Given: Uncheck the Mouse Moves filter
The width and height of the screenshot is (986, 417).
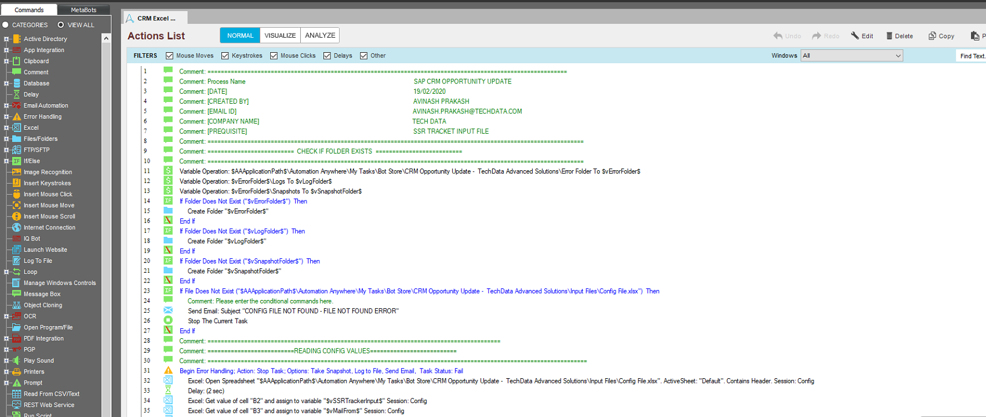Looking at the screenshot, I should click(169, 56).
